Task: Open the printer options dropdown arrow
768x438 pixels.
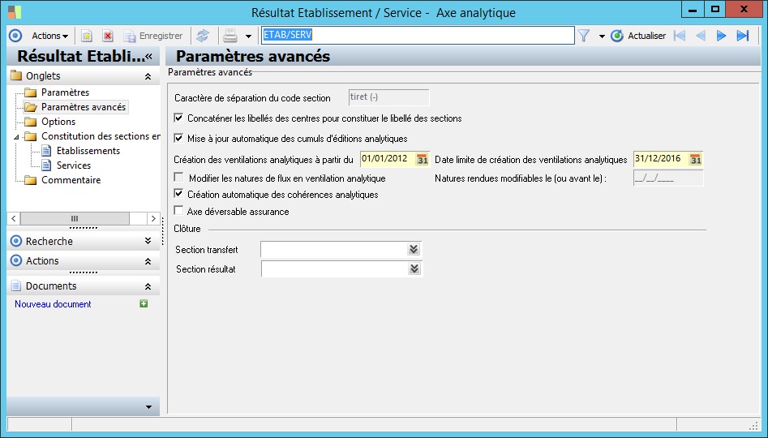Action: click(248, 36)
